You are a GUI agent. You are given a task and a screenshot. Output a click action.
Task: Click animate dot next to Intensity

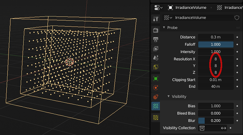(x=237, y=52)
